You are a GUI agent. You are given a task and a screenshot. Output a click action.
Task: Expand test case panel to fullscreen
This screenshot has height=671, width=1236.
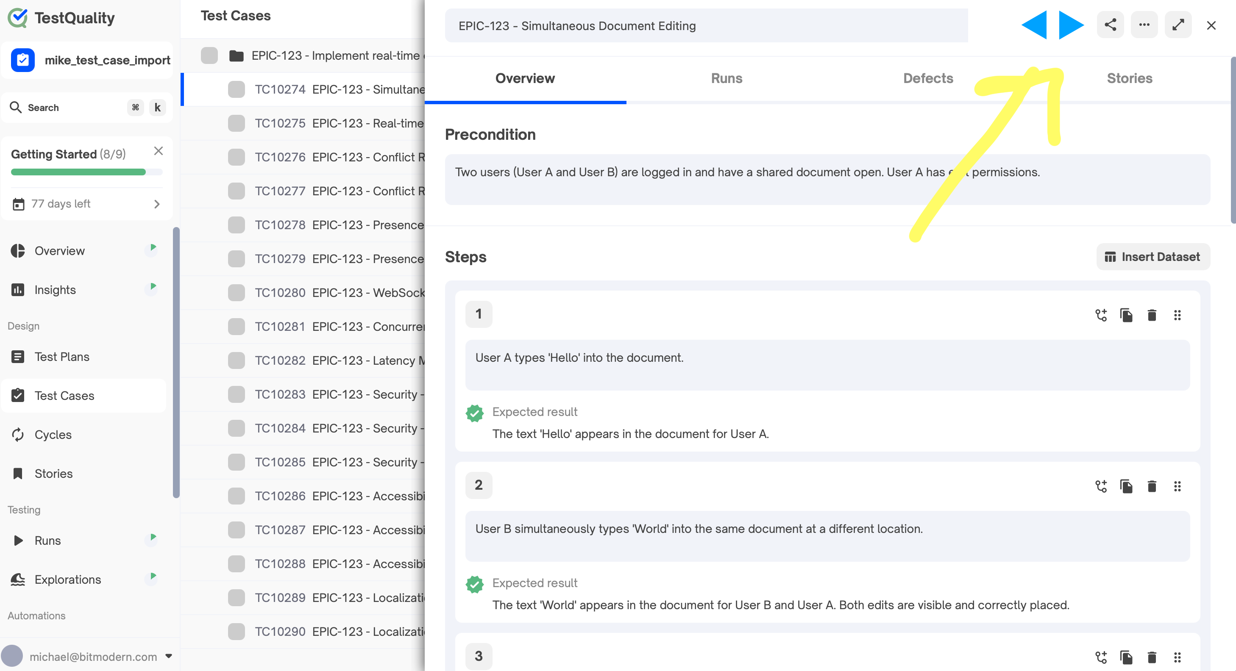coord(1178,25)
